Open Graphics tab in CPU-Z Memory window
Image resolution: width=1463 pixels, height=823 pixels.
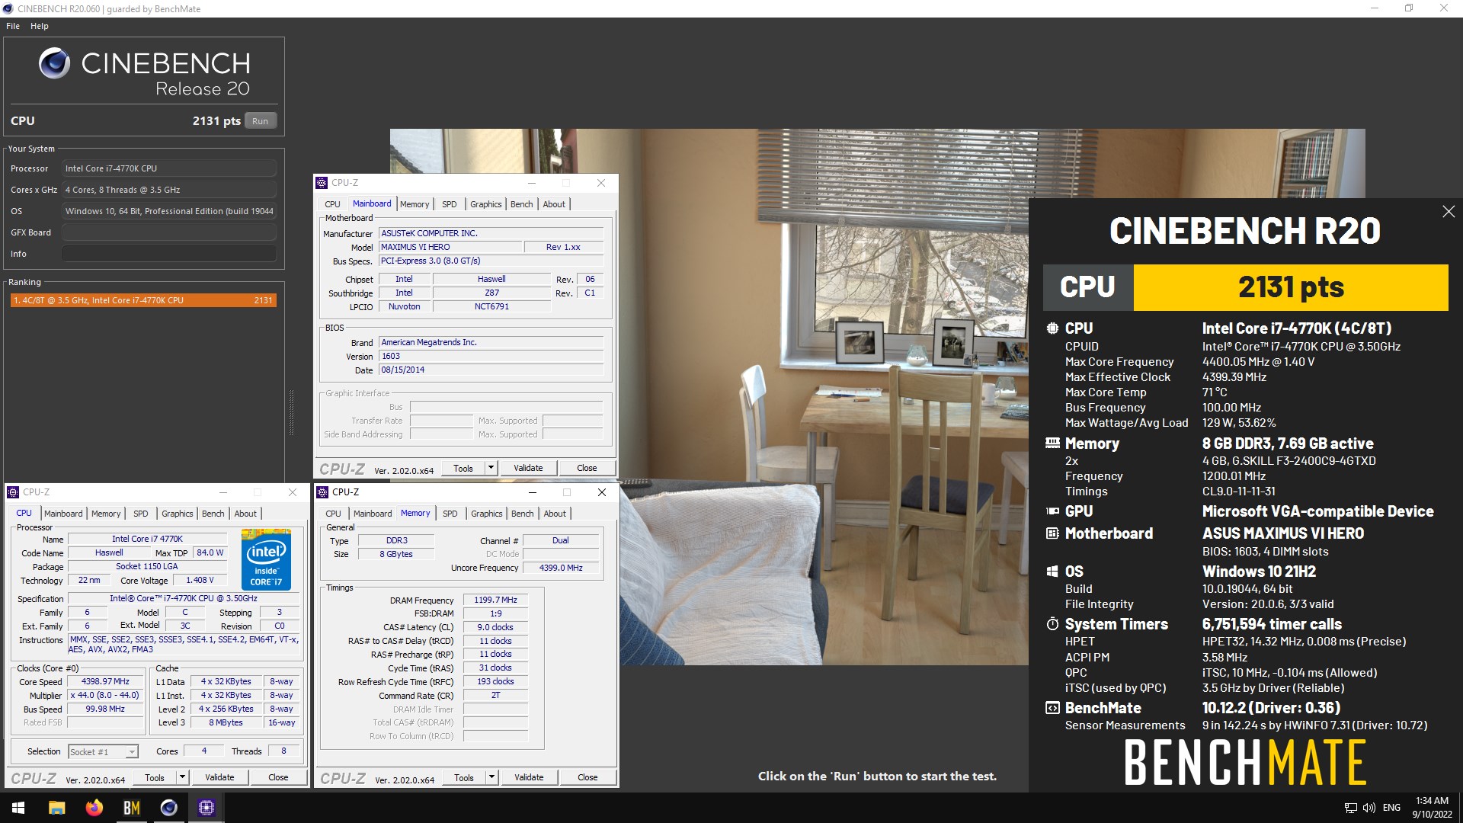[487, 514]
